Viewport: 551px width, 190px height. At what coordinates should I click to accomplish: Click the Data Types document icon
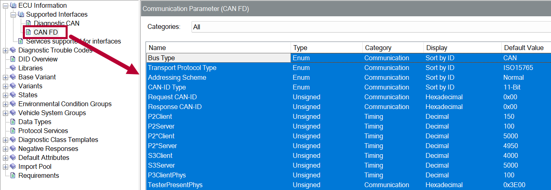(13, 122)
